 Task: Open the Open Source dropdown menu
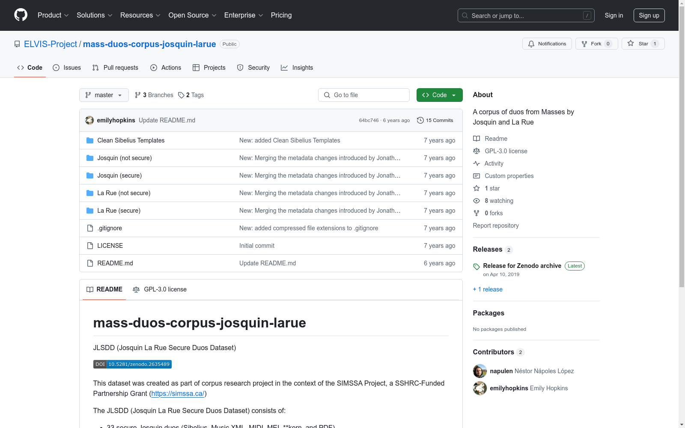[x=193, y=15]
